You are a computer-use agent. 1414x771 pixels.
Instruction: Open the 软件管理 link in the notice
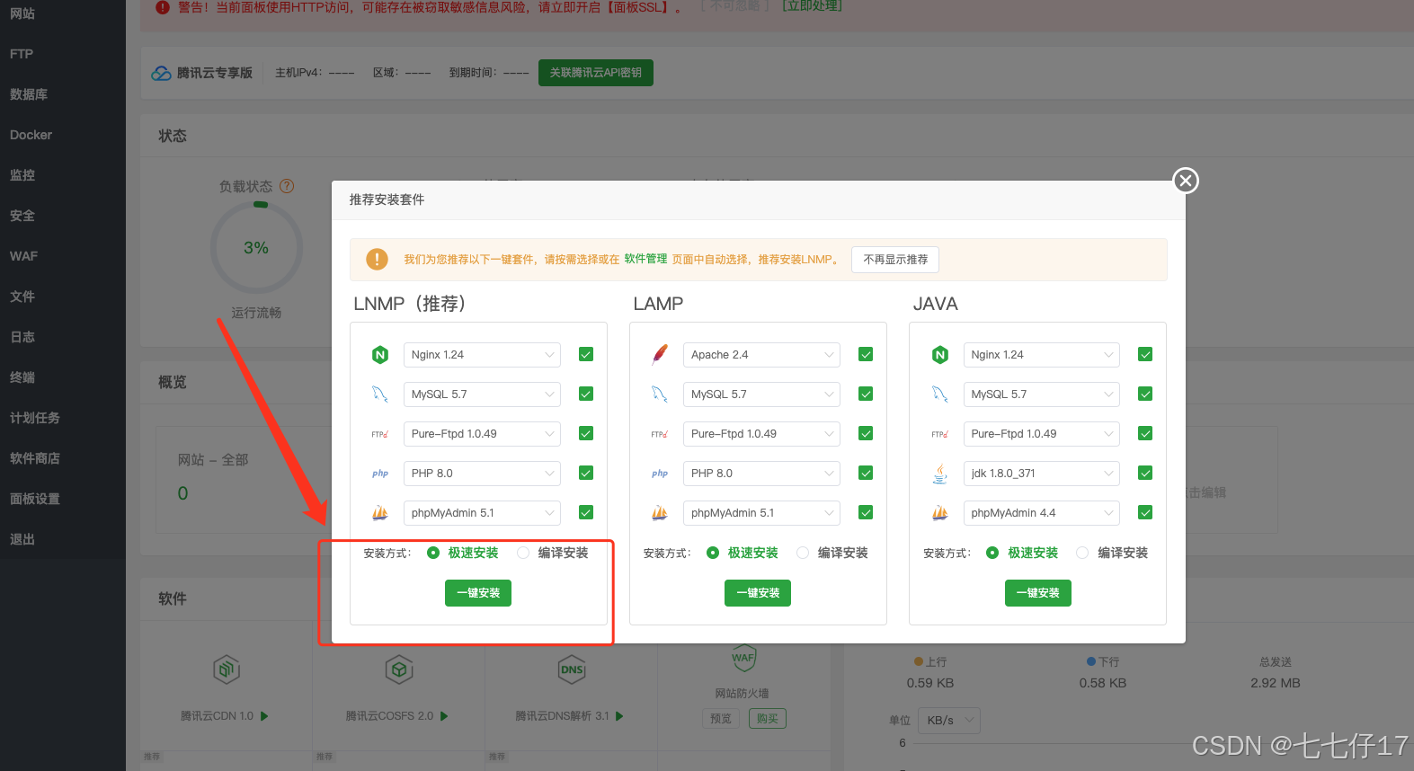pos(645,259)
